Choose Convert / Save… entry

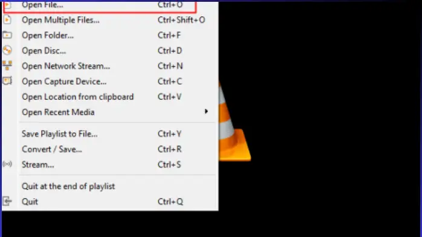pos(110,149)
